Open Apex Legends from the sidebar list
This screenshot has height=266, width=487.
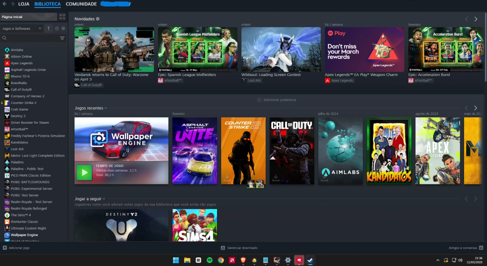click(x=22, y=63)
